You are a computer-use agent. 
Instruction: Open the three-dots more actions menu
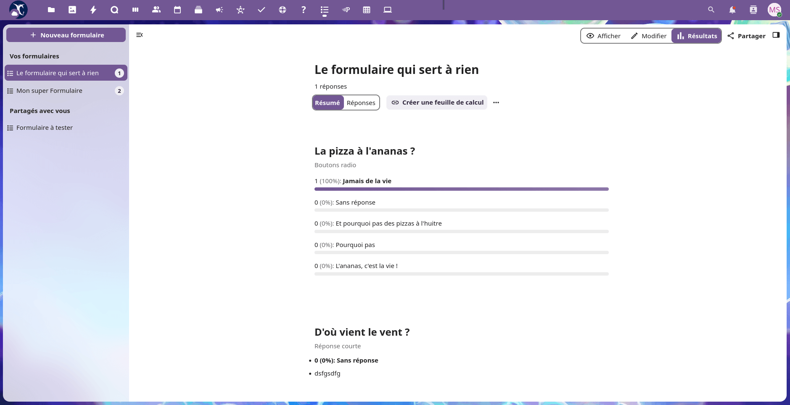click(x=496, y=103)
